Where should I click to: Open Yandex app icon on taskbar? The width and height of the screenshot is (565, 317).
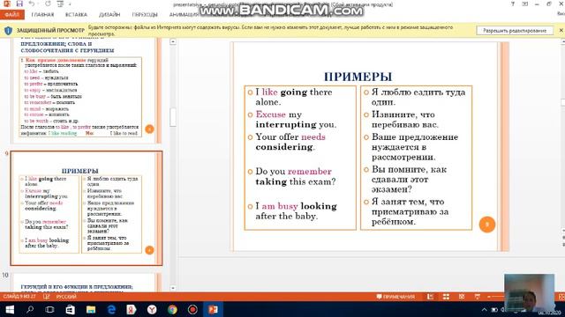coord(132,309)
